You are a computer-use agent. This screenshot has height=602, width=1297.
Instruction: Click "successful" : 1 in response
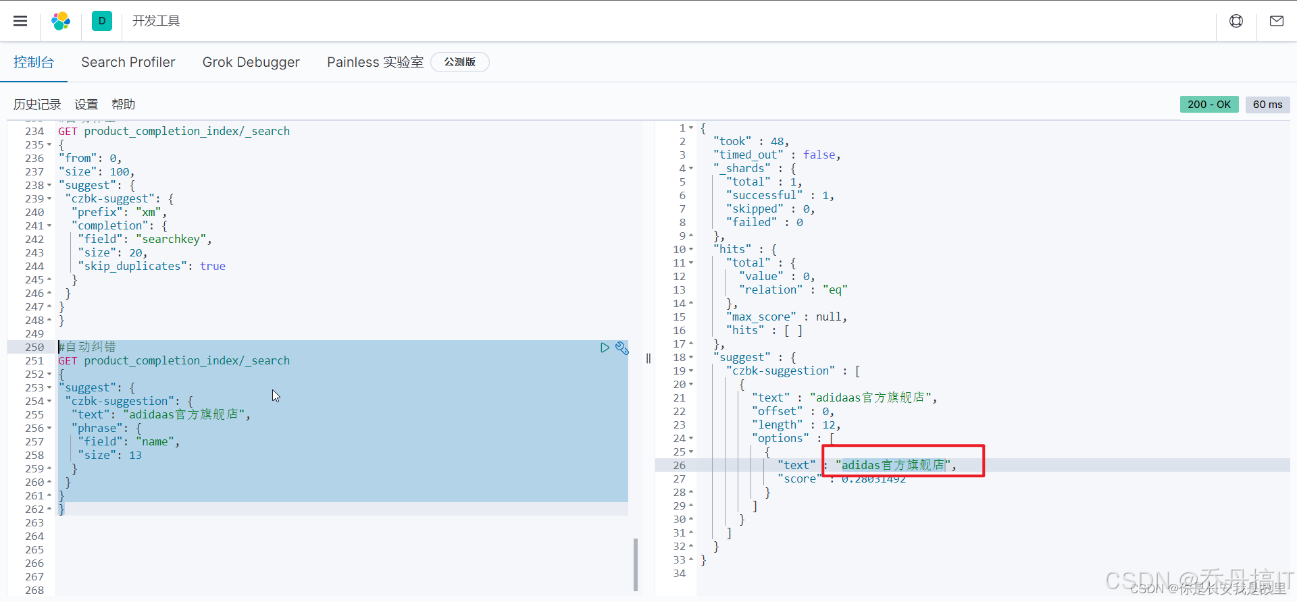[780, 195]
